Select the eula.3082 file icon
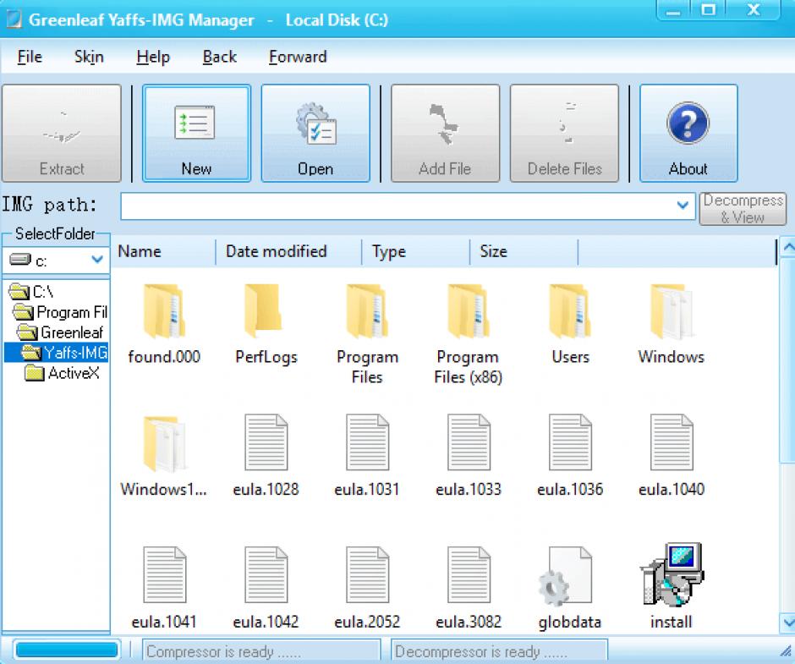This screenshot has width=795, height=664. tap(469, 574)
